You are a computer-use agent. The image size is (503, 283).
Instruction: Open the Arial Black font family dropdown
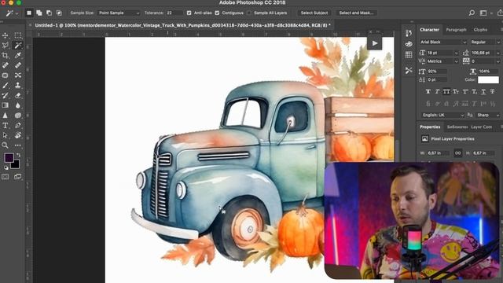[x=443, y=42]
